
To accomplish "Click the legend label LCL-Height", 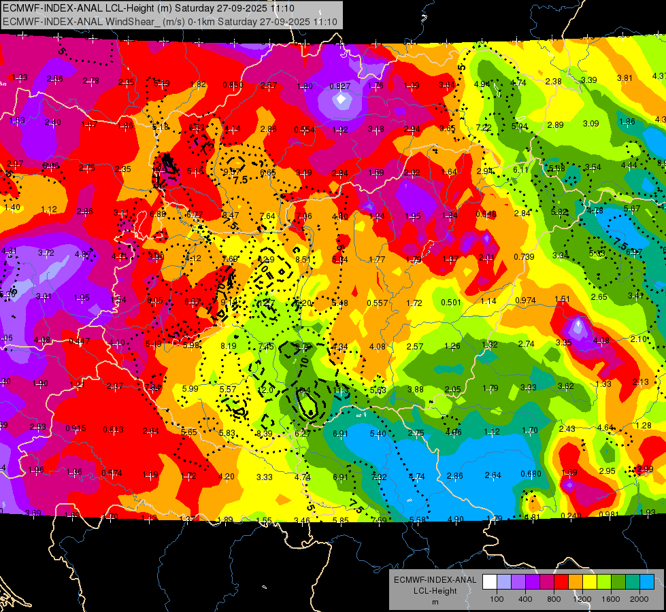I will pos(435,591).
